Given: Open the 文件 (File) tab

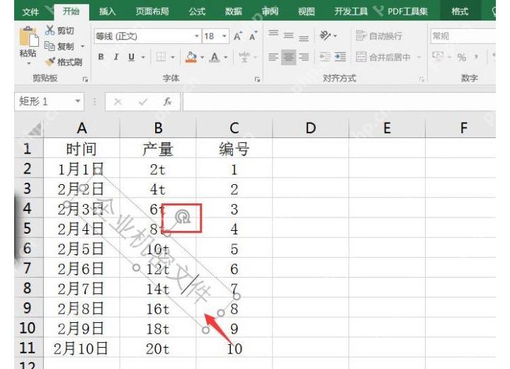Looking at the screenshot, I should [x=30, y=12].
